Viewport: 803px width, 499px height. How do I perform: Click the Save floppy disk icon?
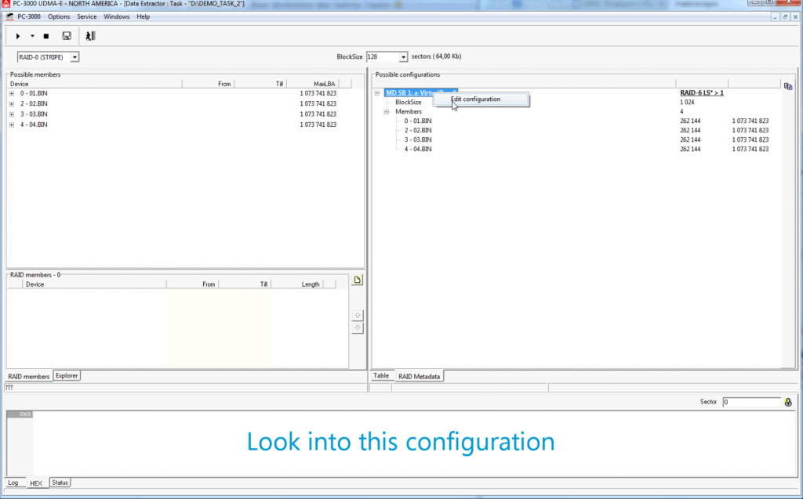(x=67, y=36)
